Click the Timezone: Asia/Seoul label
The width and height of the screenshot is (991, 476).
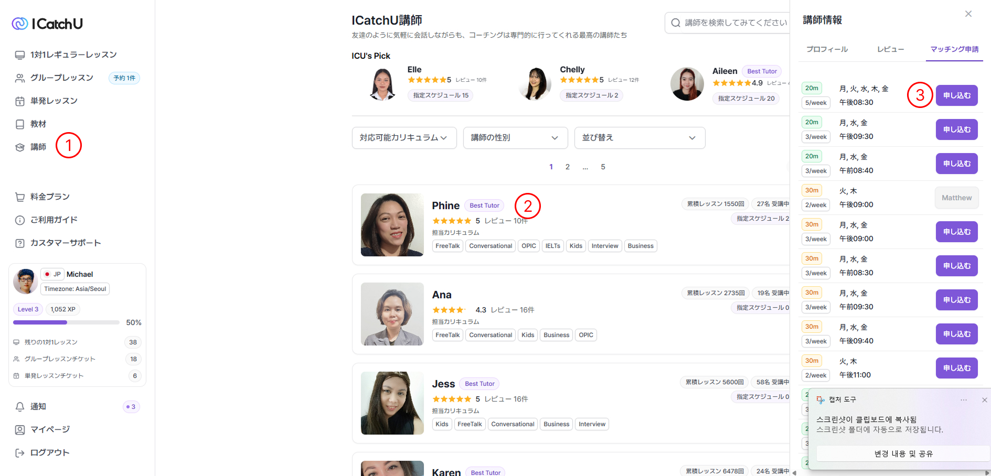[75, 289]
